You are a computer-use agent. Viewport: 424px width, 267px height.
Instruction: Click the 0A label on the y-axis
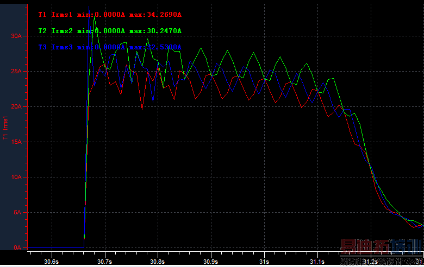point(17,247)
